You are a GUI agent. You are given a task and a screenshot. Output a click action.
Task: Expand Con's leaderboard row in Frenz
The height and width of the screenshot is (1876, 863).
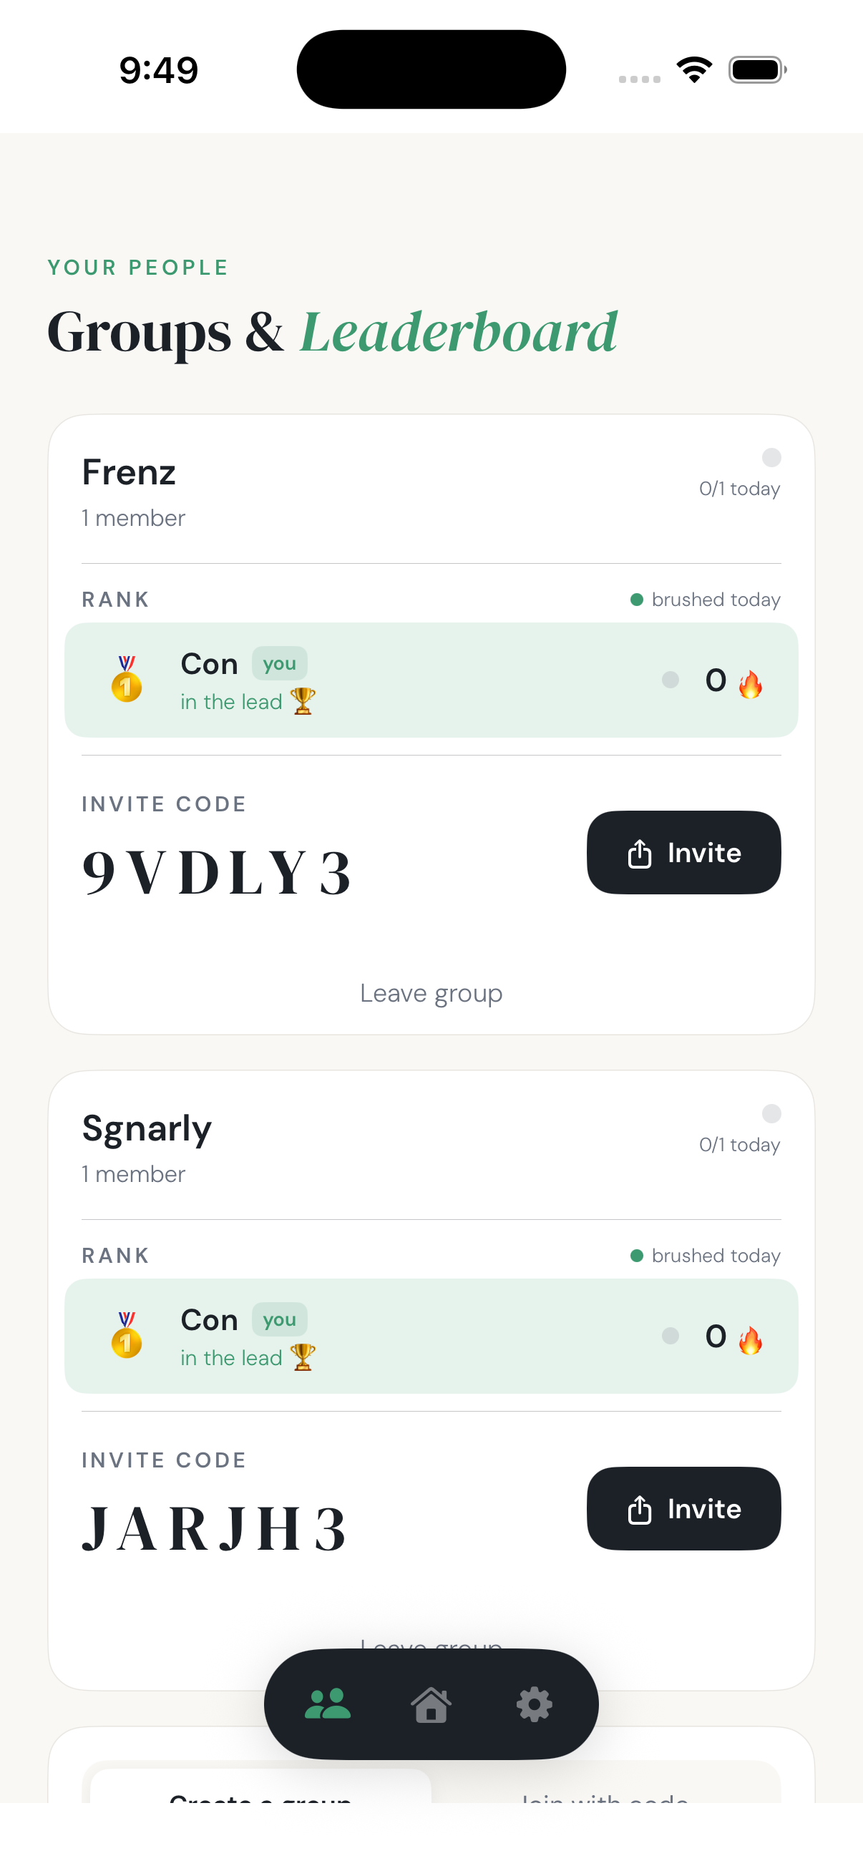coord(431,680)
